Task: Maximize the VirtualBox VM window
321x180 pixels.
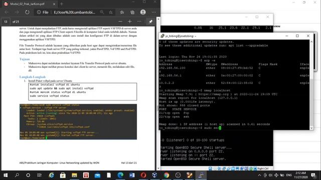Action: point(257,17)
